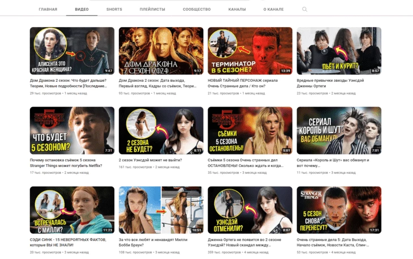The image size is (413, 259).
Task: Click '20 тыс. просмотров • 3 месяца назад'
Action: pos(59,252)
